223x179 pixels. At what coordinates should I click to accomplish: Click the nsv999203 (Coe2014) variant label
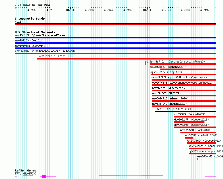point(29,40)
